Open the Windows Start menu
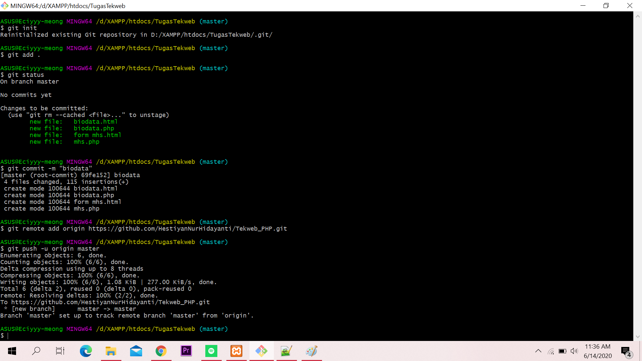This screenshot has width=642, height=361. pyautogui.click(x=12, y=351)
